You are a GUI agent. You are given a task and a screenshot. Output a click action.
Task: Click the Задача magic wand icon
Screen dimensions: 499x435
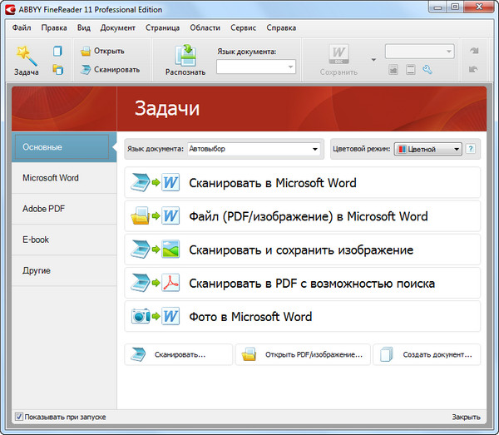coord(26,55)
